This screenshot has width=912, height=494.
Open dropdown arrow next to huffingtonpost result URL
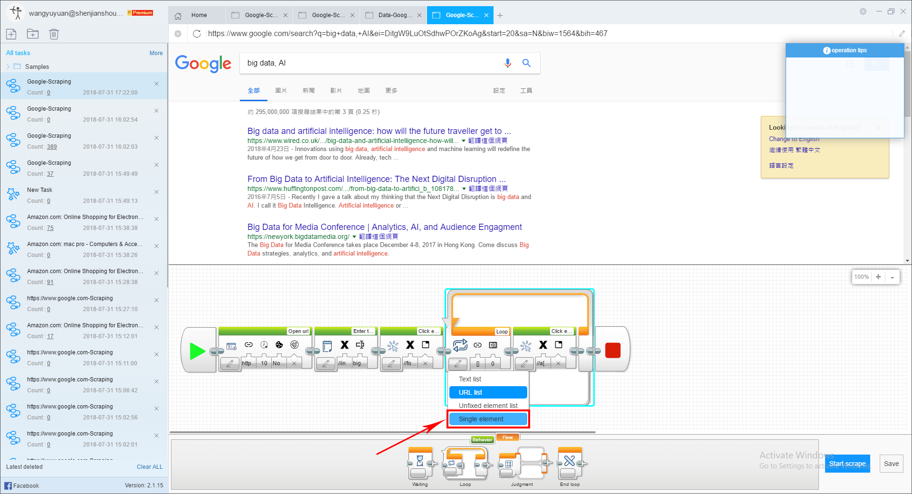[464, 189]
